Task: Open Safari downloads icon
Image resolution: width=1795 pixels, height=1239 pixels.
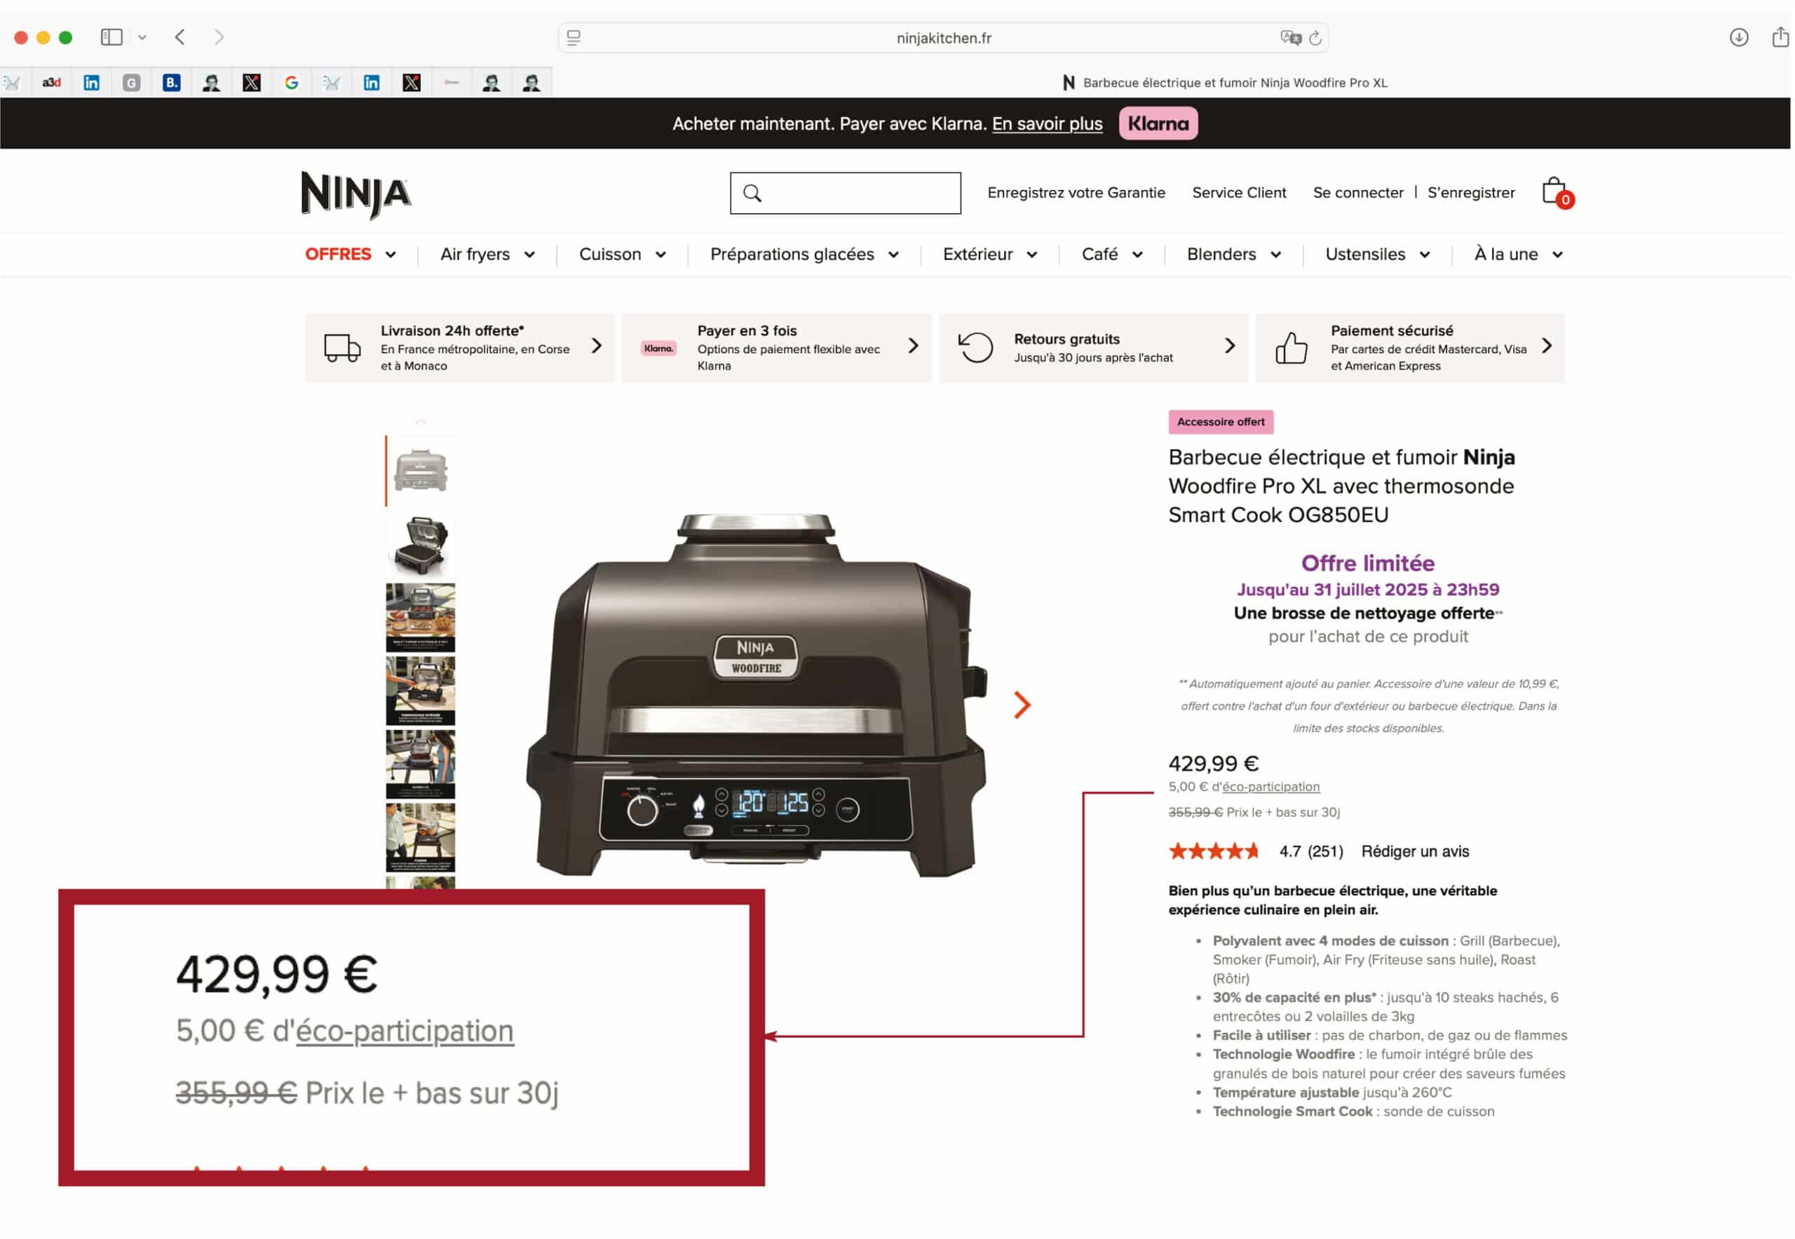Action: (1738, 37)
